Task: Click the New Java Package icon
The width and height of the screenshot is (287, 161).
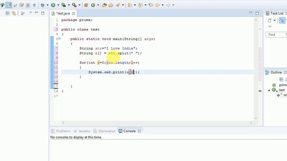Action: [x=86, y=5]
